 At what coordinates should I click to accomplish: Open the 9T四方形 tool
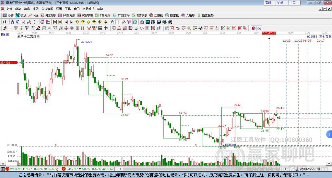pos(121,16)
